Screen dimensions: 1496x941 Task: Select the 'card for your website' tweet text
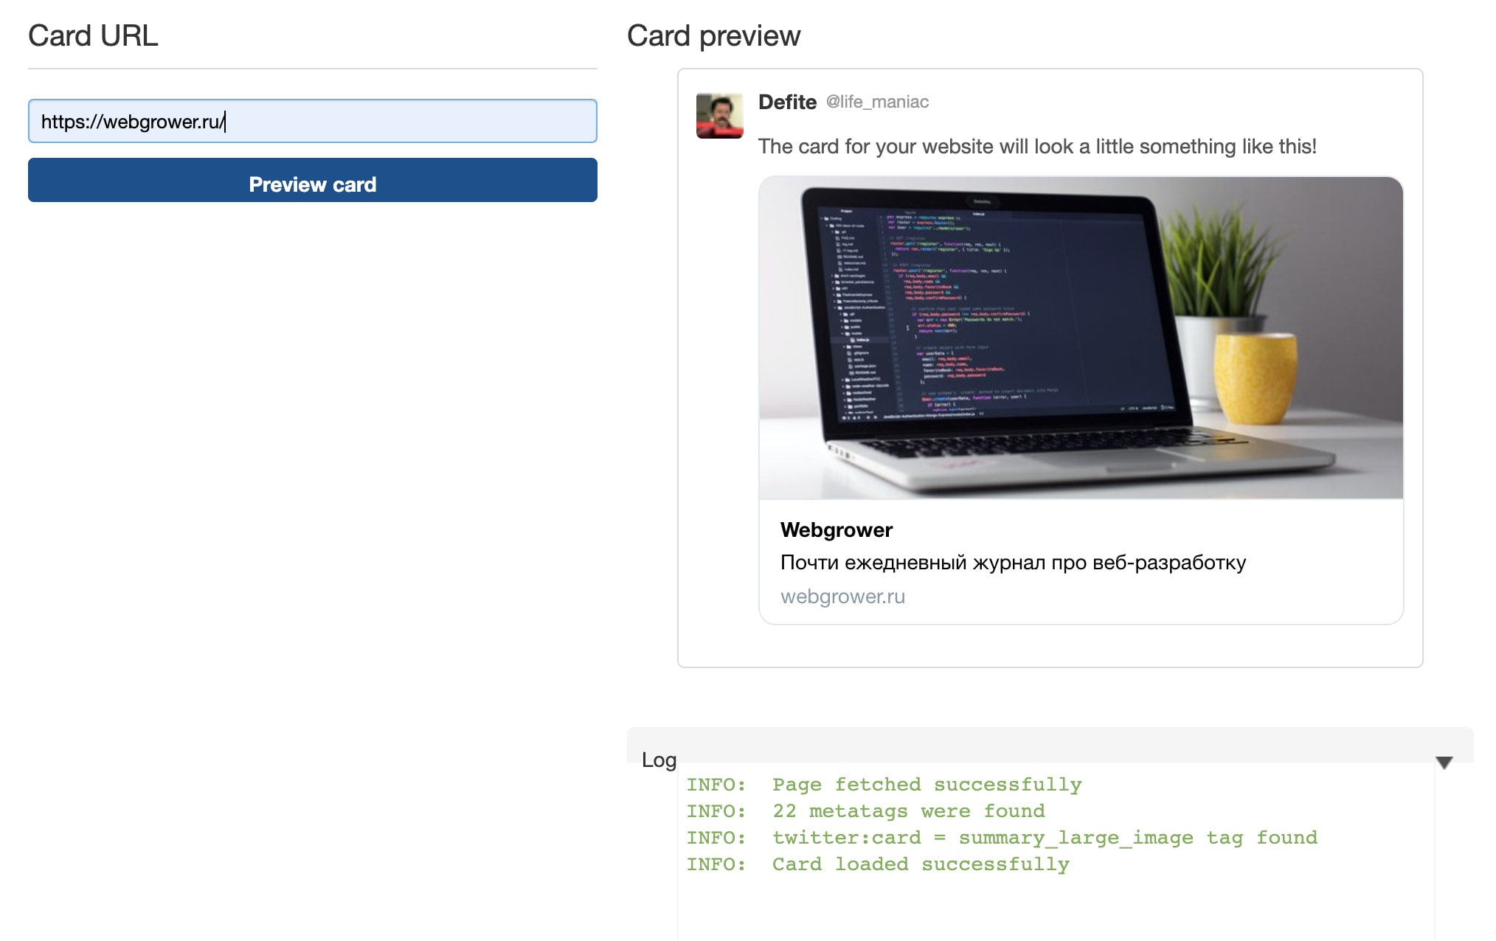(1037, 146)
